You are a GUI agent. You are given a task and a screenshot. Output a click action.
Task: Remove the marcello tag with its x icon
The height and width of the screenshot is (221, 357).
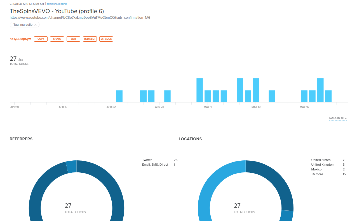coord(36,25)
